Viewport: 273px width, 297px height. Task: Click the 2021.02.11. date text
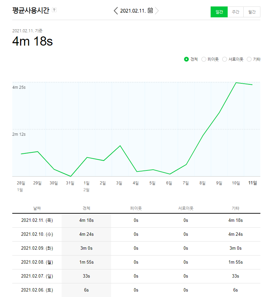(133, 11)
